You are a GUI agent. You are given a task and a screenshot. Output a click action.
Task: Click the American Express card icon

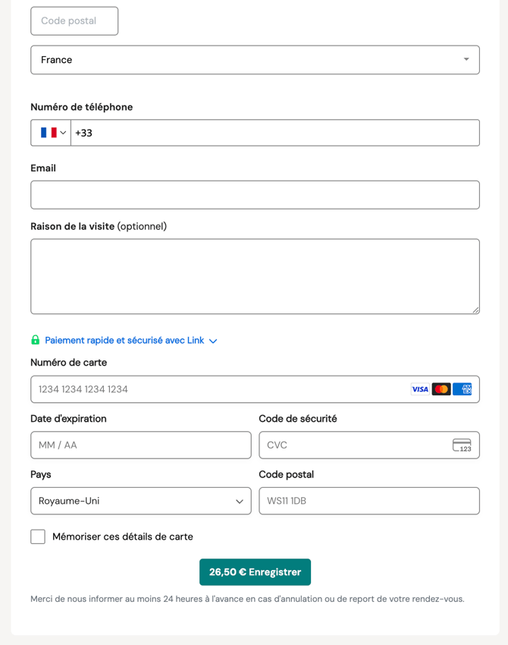click(x=463, y=389)
